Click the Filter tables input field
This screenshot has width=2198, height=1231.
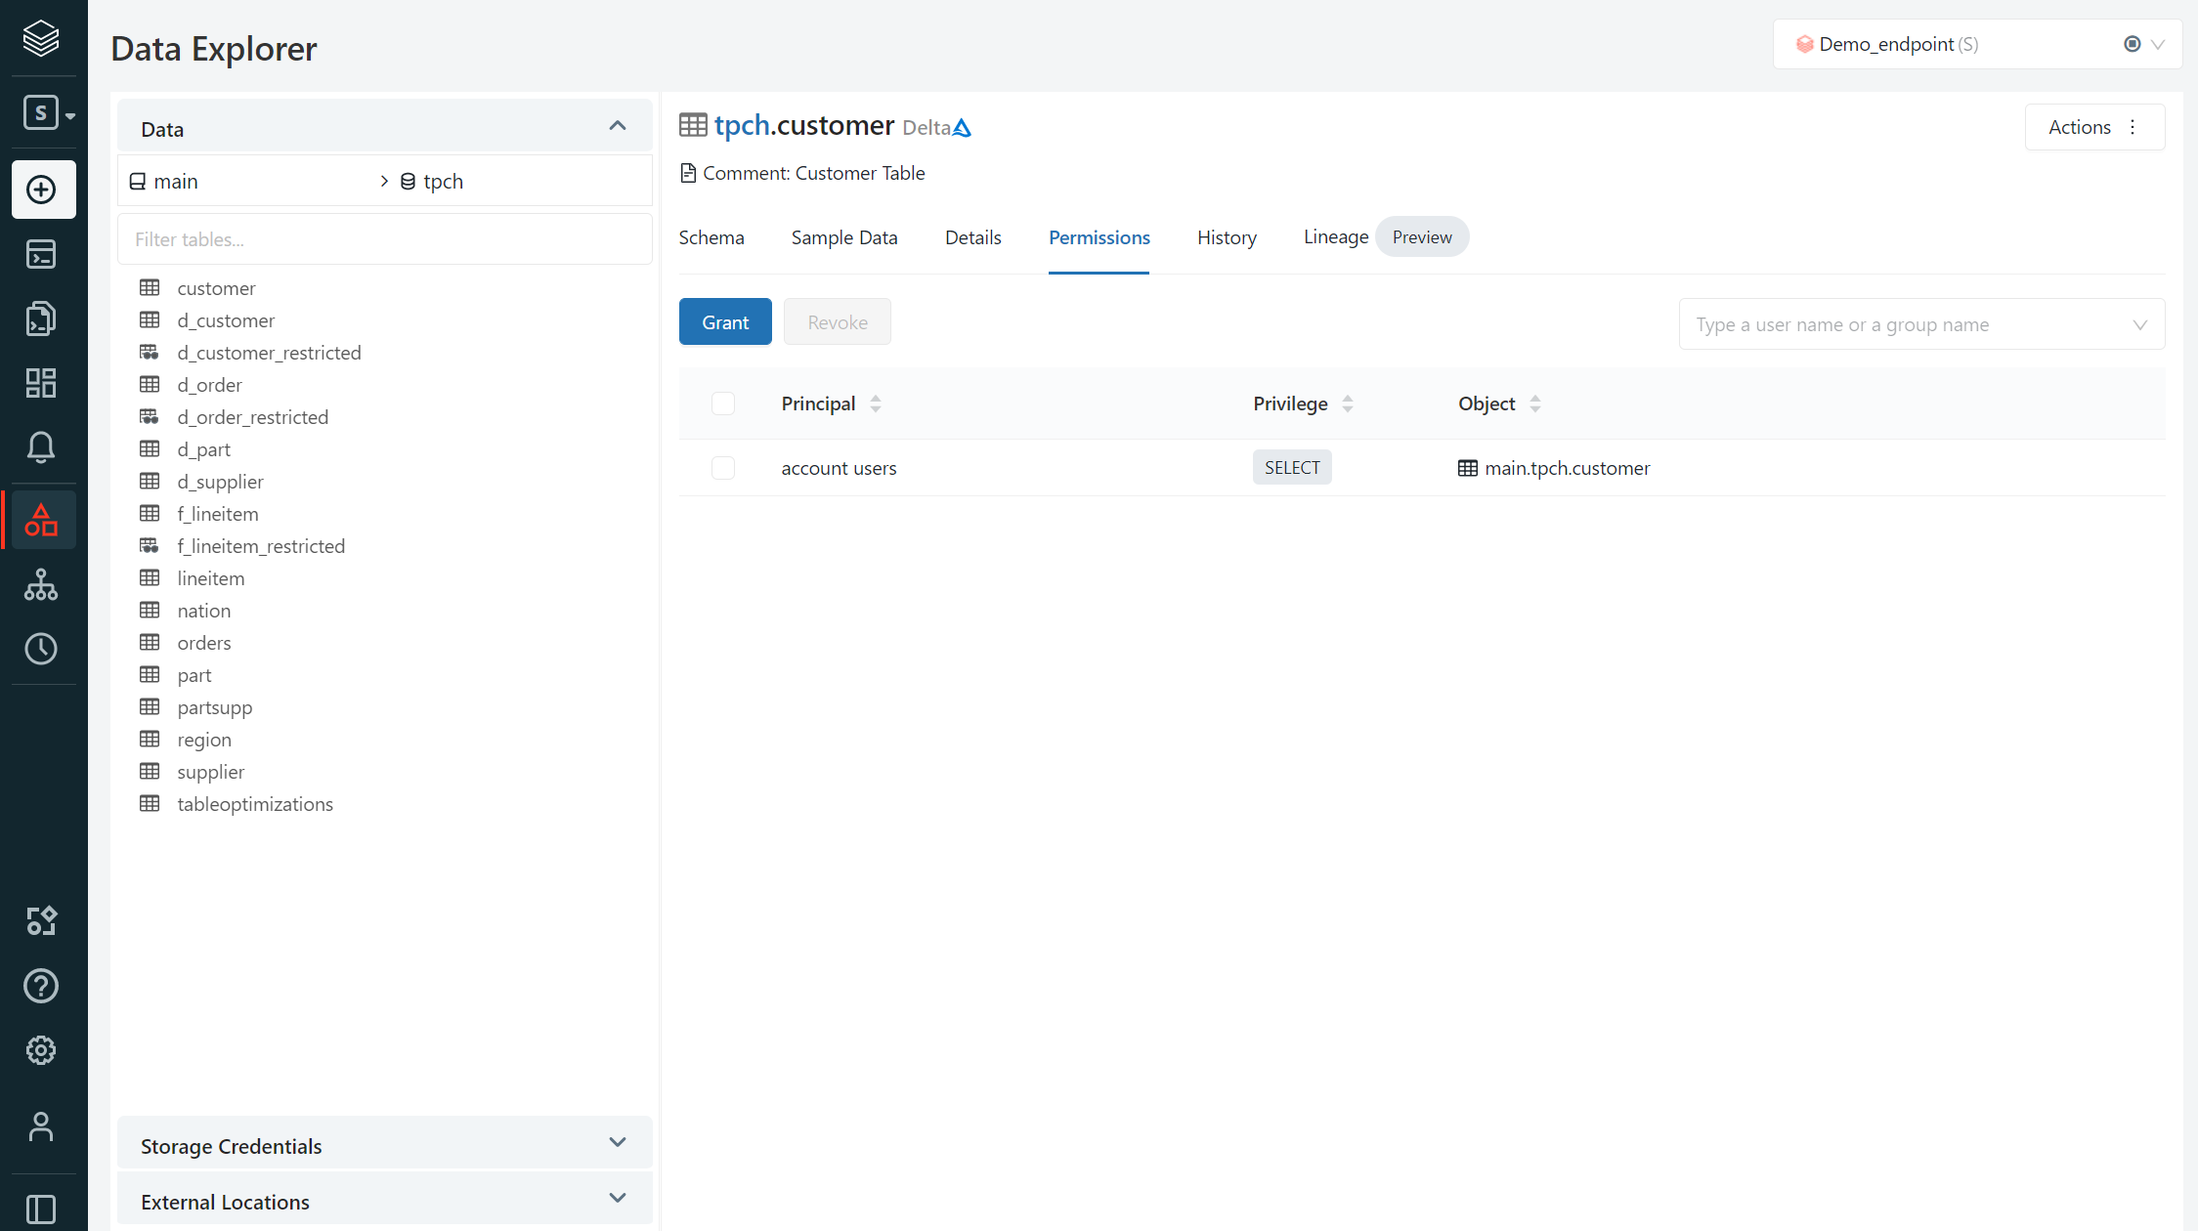(x=384, y=239)
